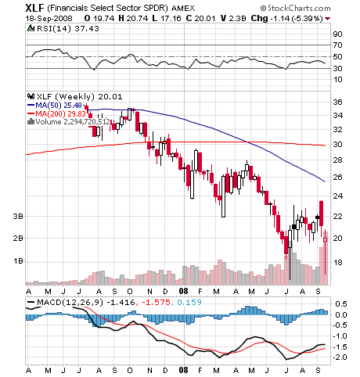Viewport: 360px width, 377px height.
Task: Click the 3B volume axis label
Action: point(18,216)
